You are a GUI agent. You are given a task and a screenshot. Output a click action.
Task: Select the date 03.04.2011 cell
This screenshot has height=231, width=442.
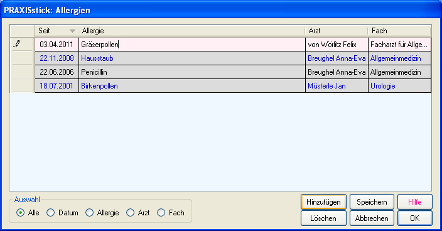[x=57, y=45]
